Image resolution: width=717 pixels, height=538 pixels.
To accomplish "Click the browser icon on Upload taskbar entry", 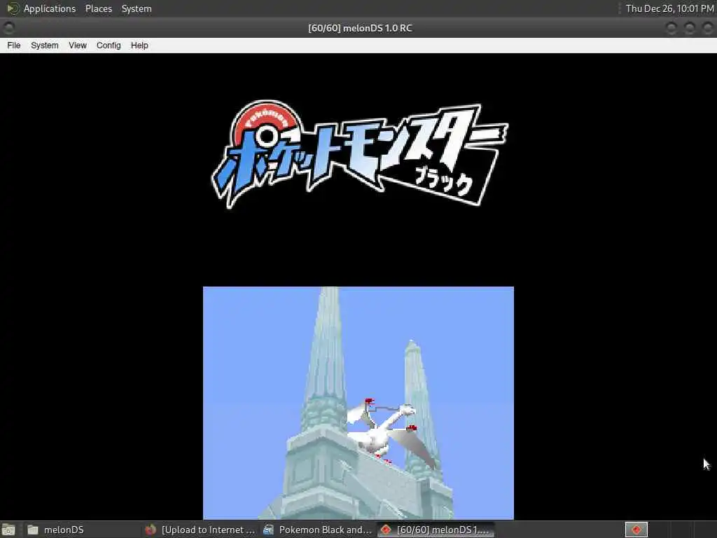I will coord(151,530).
